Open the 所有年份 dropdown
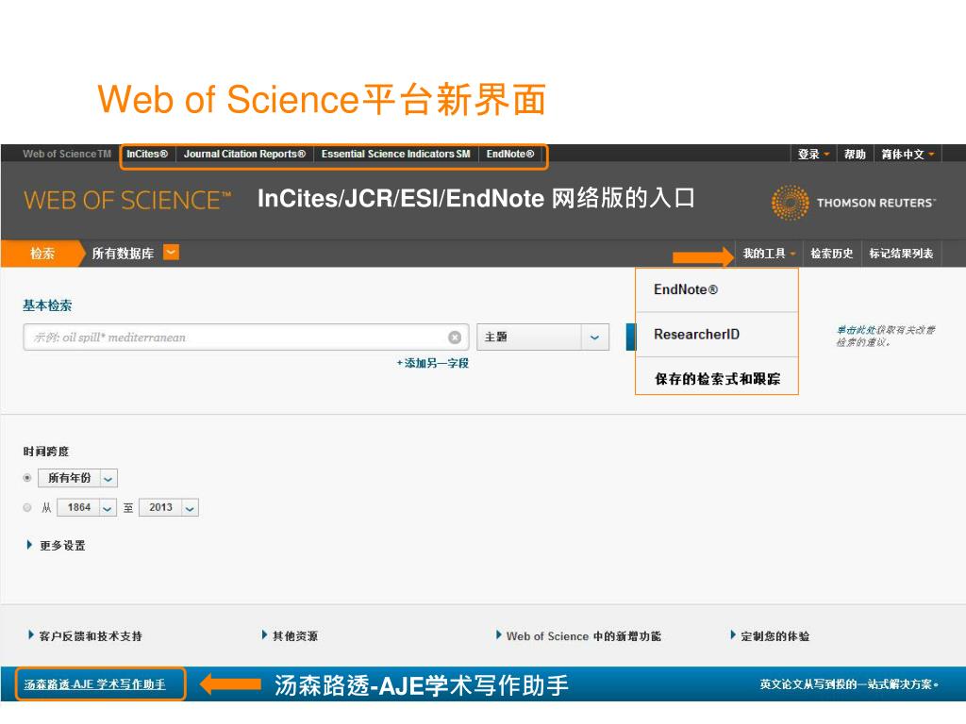Viewport: 966px width, 724px height. coord(77,478)
